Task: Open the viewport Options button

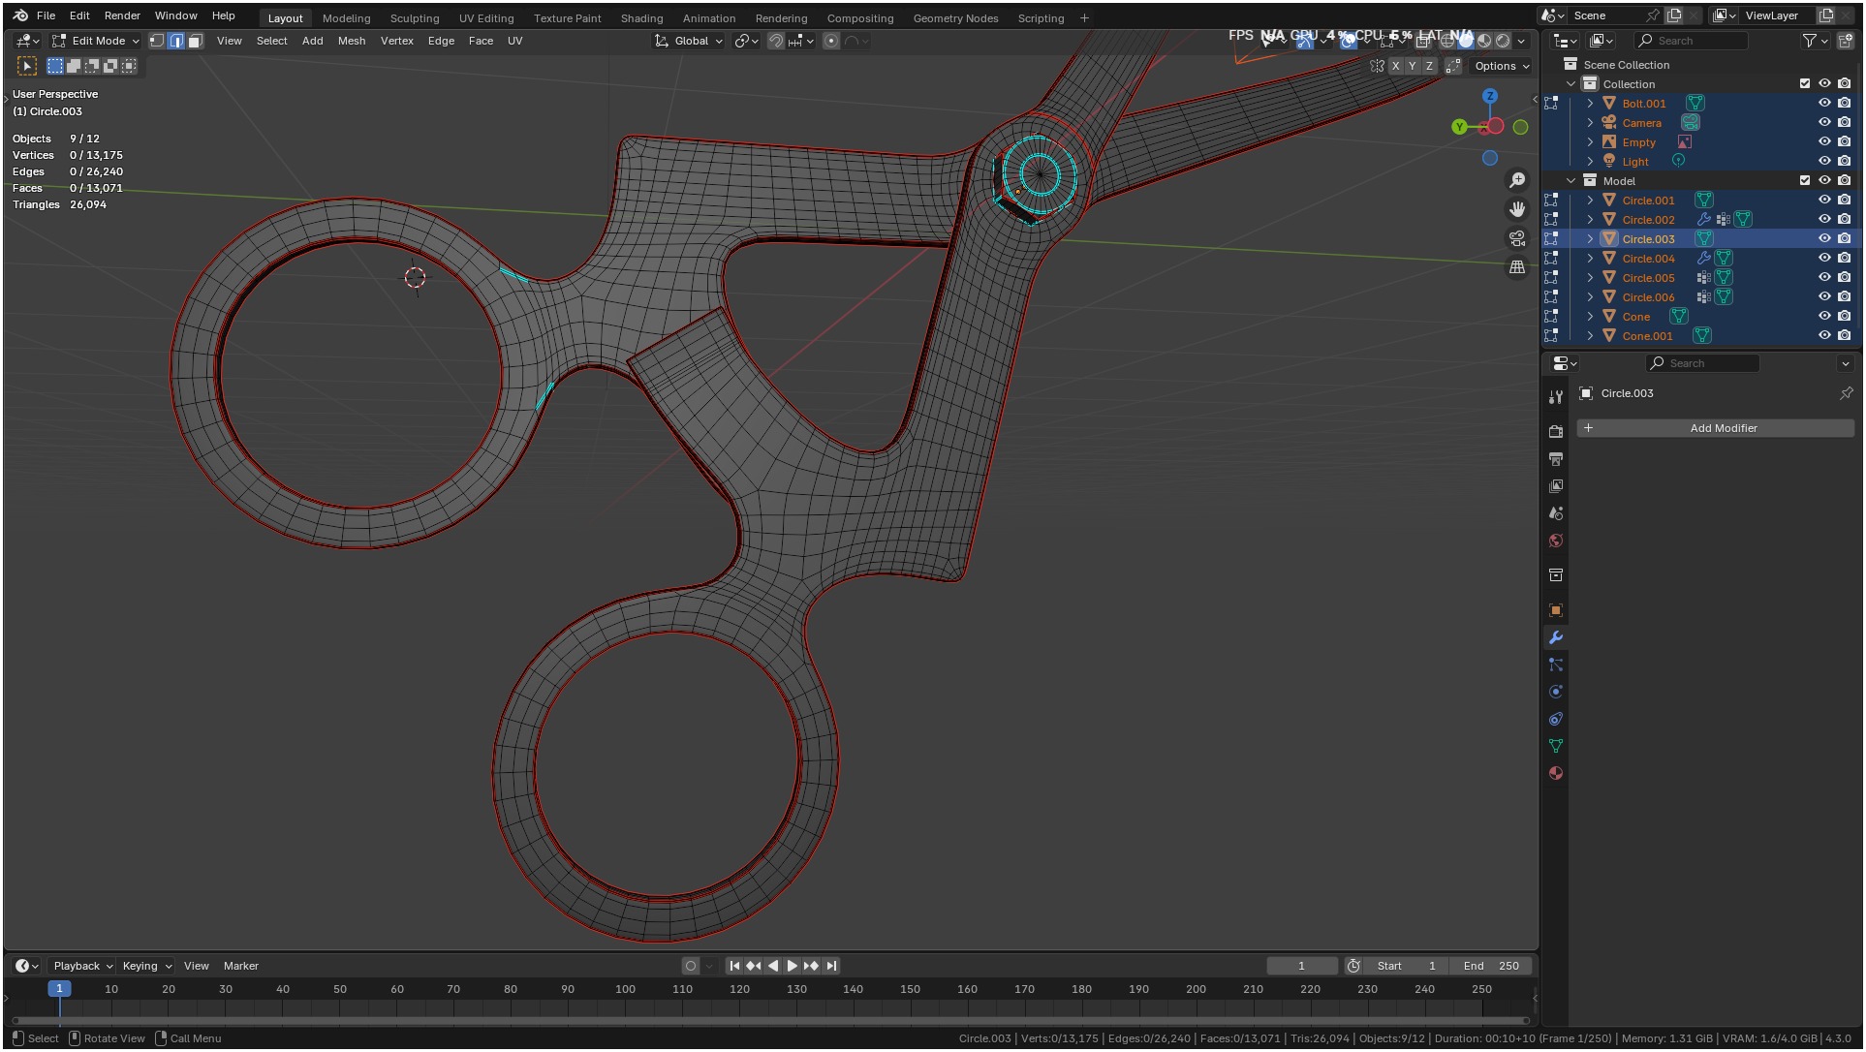Action: coord(1502,66)
